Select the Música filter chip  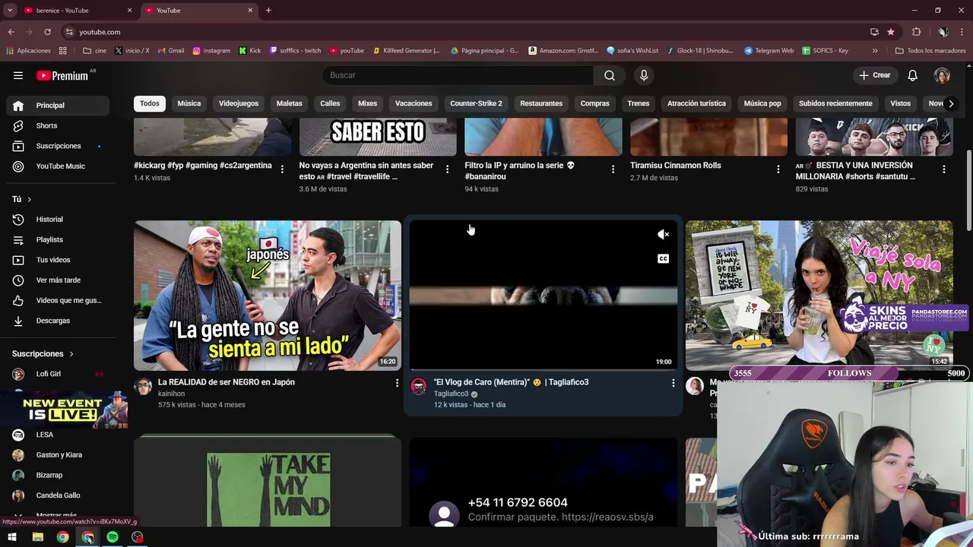(x=189, y=103)
